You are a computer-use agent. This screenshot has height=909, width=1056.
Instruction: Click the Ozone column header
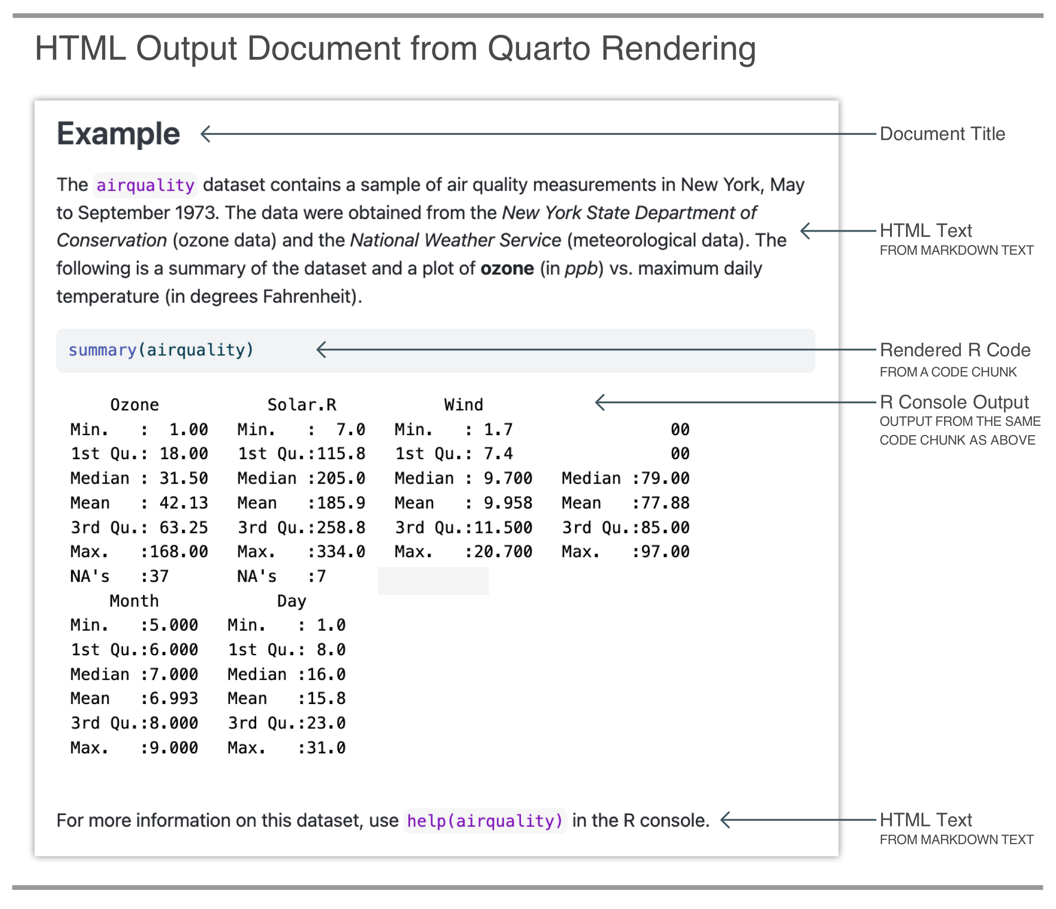point(134,405)
